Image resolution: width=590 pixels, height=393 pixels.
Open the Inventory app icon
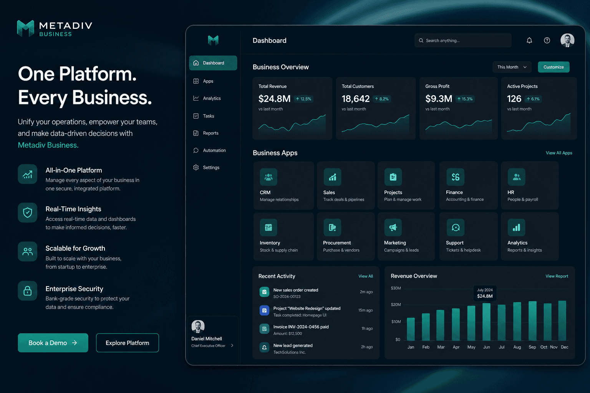tap(268, 227)
